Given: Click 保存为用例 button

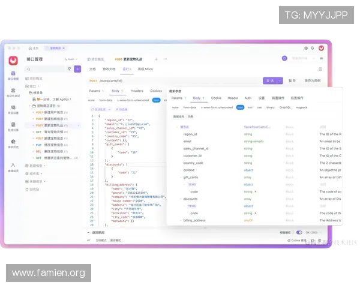Looking at the screenshot, I should (312, 80).
